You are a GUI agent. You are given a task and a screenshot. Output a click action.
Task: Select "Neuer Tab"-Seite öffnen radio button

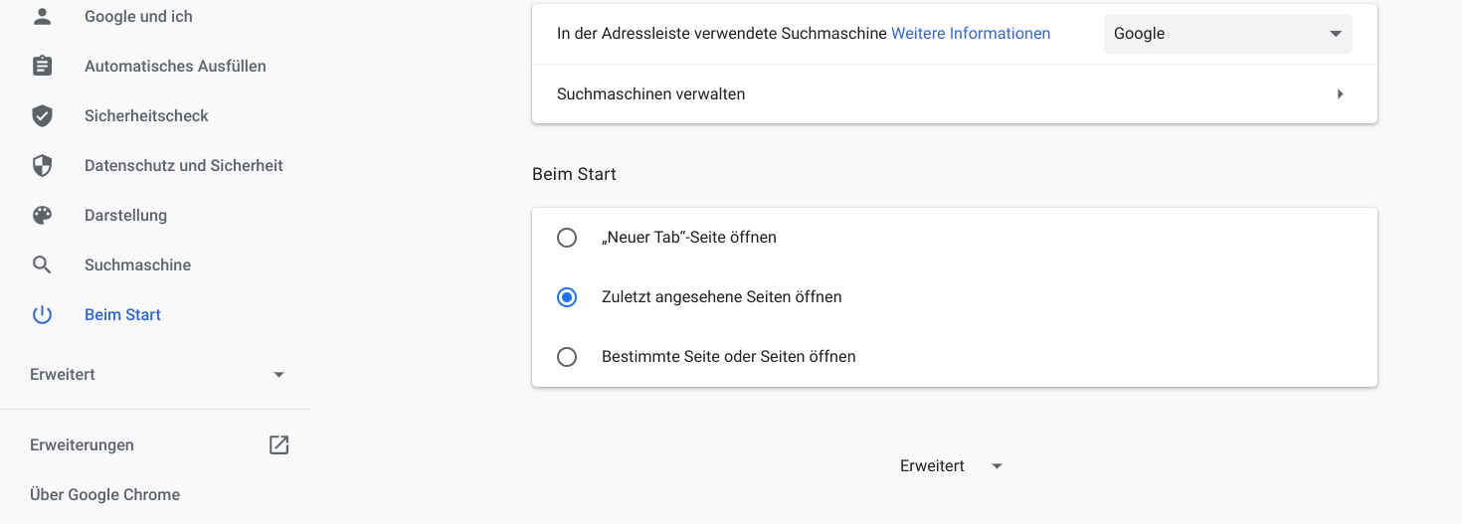[x=567, y=238]
